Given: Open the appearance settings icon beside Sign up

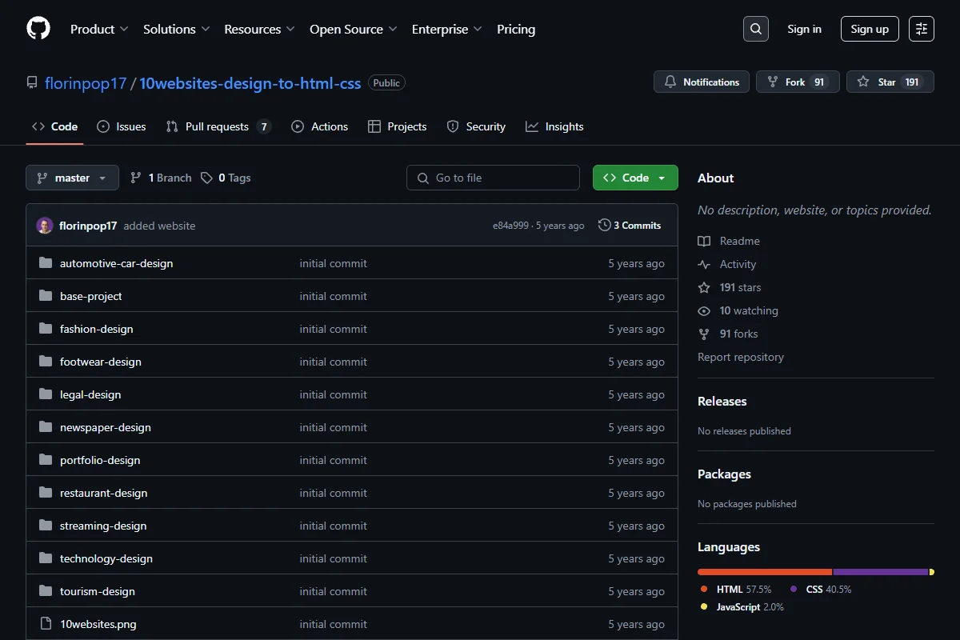Looking at the screenshot, I should pos(922,29).
